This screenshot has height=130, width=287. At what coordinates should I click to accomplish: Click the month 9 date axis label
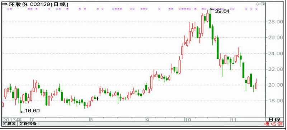pyautogui.click(x=148, y=120)
